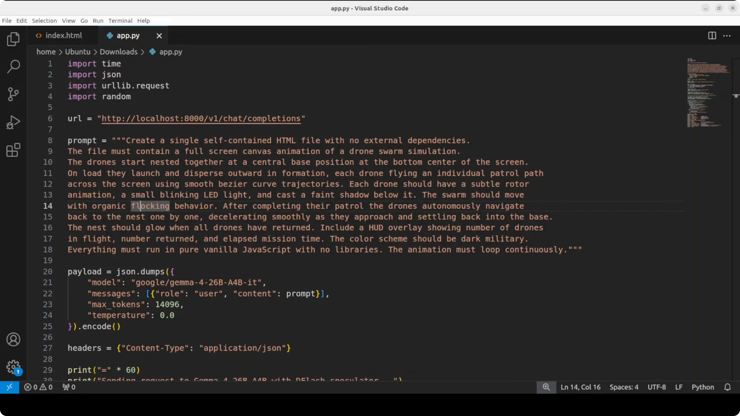Viewport: 740px width, 416px height.
Task: Click 'import time' on line 1
Action: click(94, 64)
